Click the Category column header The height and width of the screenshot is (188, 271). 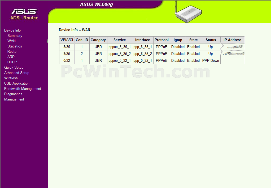pyautogui.click(x=98, y=40)
